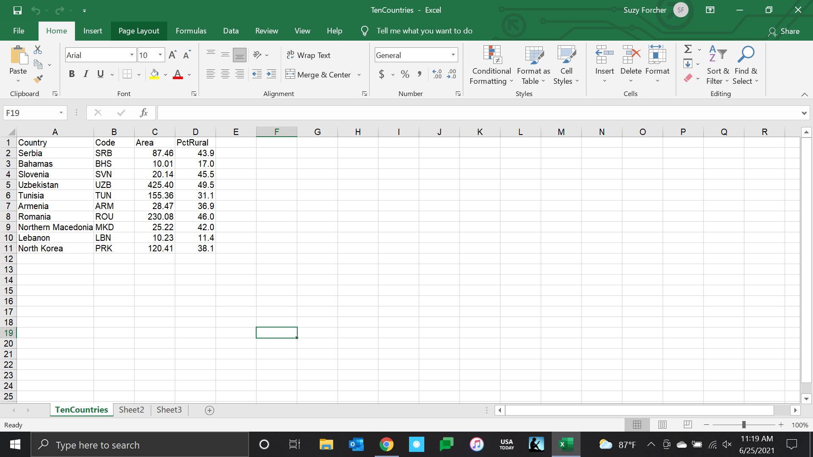Open the Name Box dropdown arrow
The width and height of the screenshot is (813, 457).
(x=61, y=113)
